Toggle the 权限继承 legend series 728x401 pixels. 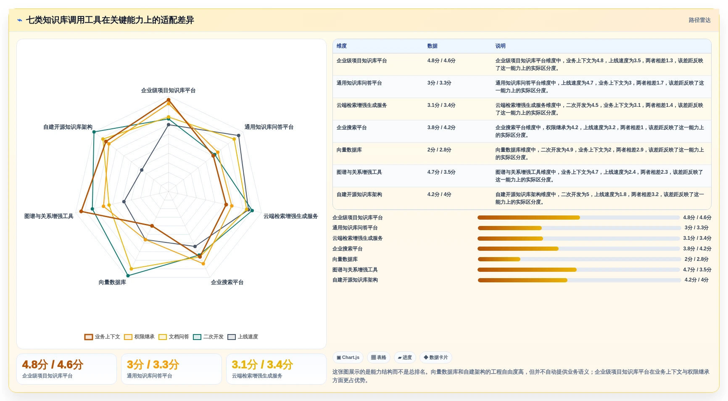tap(139, 337)
